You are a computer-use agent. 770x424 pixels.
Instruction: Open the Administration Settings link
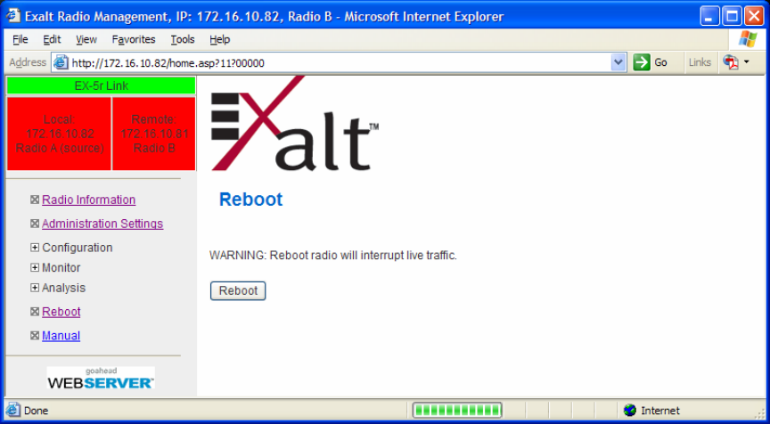click(102, 224)
